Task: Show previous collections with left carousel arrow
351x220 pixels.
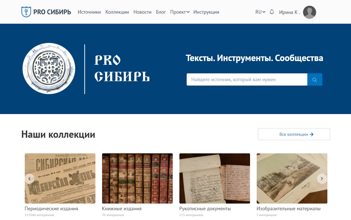Action: [29, 178]
